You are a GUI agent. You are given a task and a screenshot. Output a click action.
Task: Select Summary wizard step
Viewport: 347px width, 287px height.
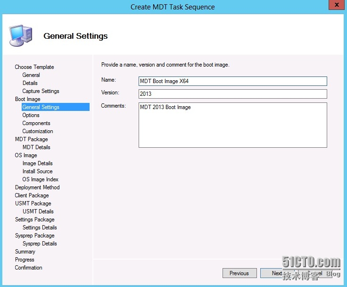(25, 252)
